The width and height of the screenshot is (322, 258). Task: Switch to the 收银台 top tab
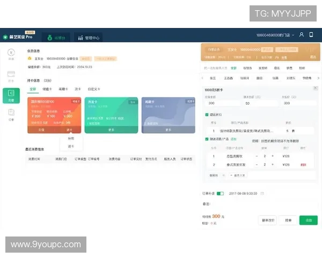pos(56,38)
